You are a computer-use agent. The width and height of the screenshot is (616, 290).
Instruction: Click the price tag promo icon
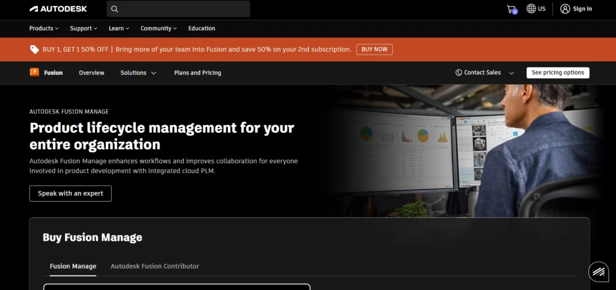pyautogui.click(x=34, y=49)
